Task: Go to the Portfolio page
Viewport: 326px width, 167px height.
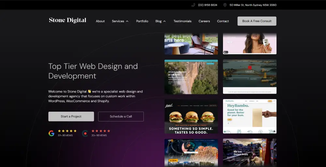Action: 142,21
